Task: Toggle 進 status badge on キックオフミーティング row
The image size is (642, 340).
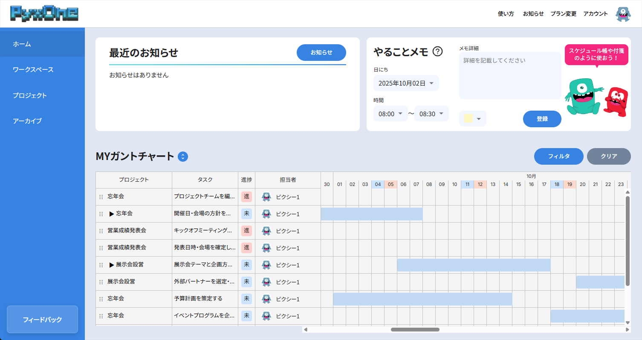Action: coord(246,231)
